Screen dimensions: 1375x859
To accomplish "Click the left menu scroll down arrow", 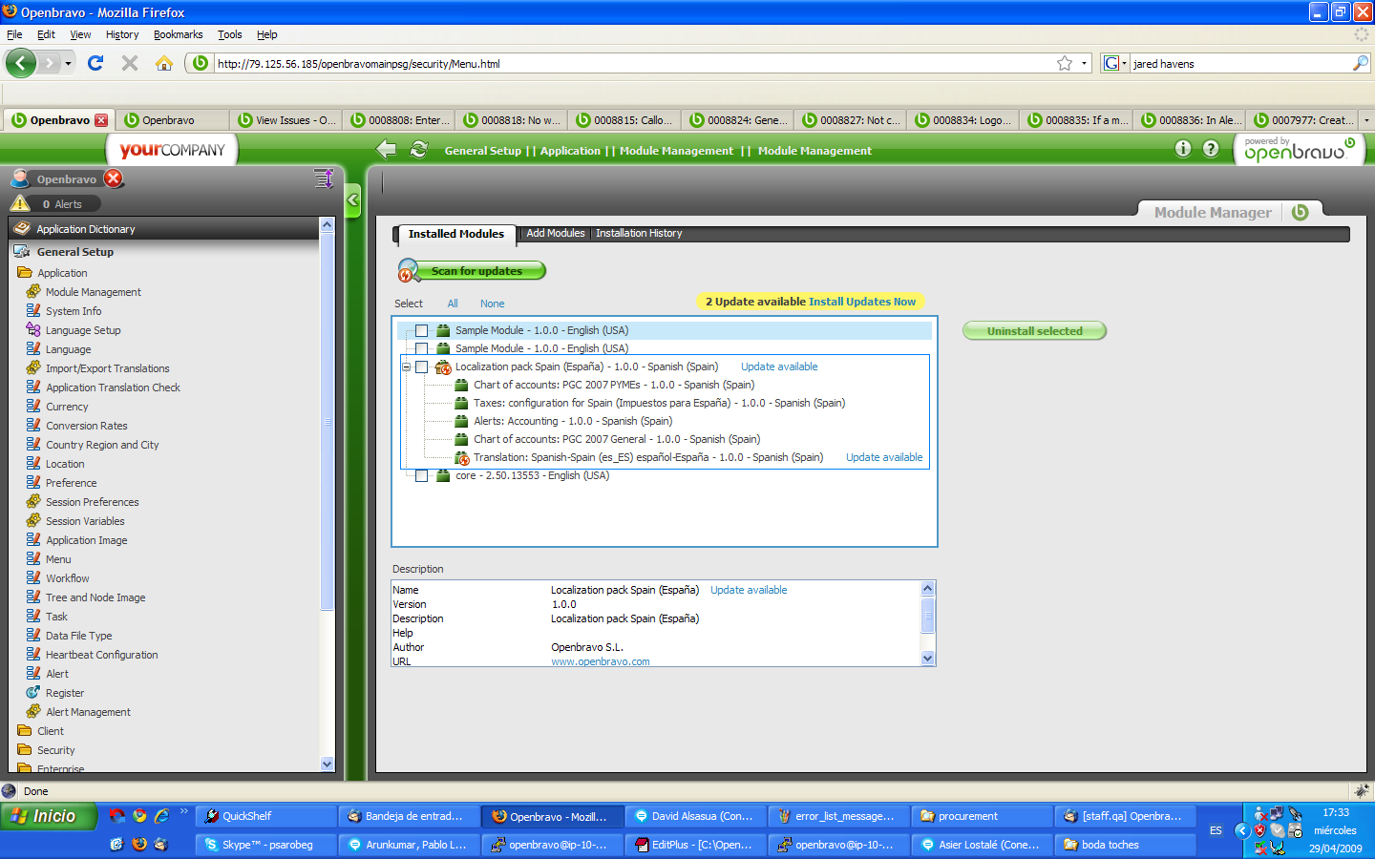I will 328,764.
